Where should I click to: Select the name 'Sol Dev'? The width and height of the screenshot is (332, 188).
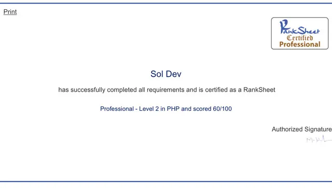click(166, 74)
